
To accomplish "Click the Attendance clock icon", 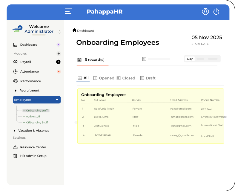I will (16, 71).
